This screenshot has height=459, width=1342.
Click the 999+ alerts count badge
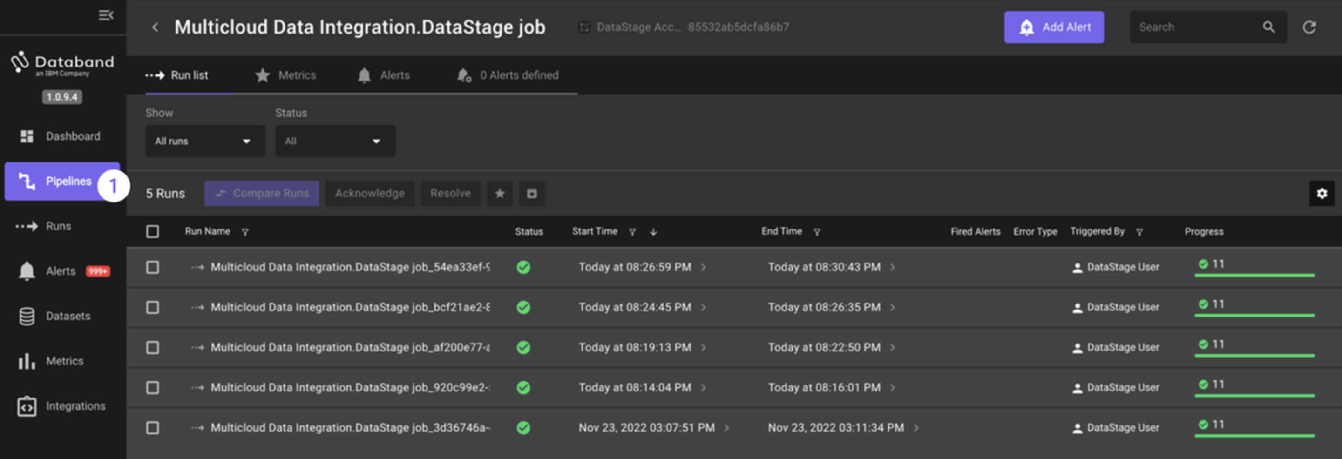98,271
